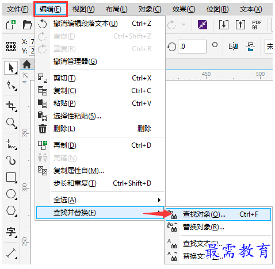Select the Artistic media tool
This screenshot has width=275, height=269.
click(12, 160)
